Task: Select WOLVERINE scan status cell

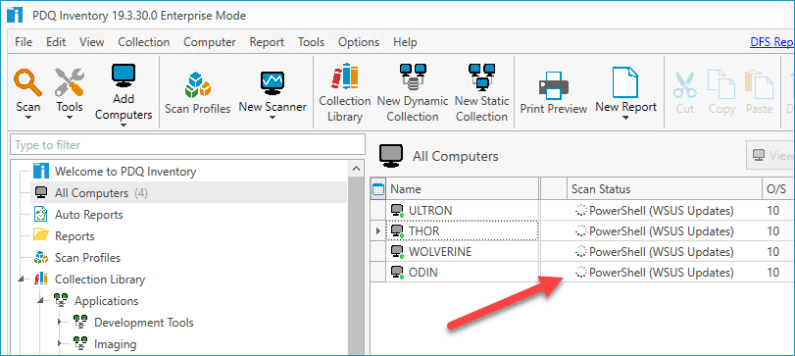Action: coord(665,252)
